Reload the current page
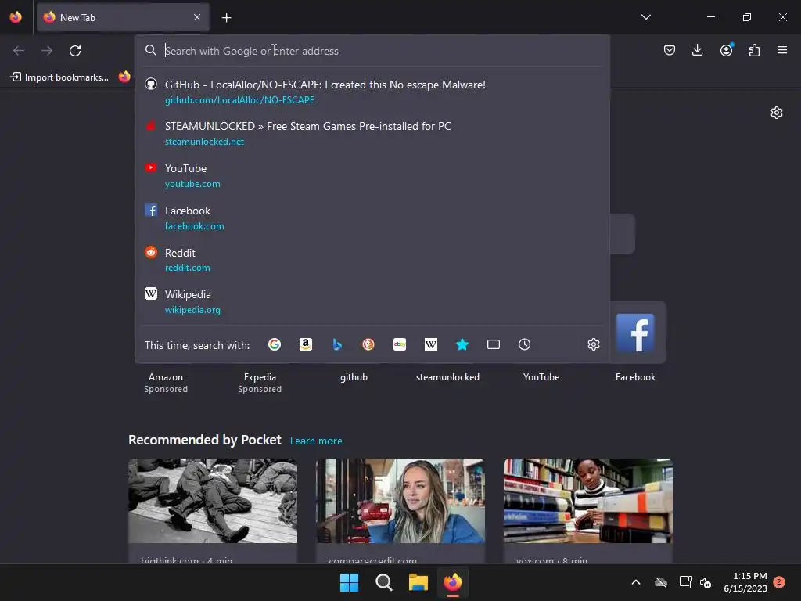Screen dimensions: 801x601 click(75, 51)
